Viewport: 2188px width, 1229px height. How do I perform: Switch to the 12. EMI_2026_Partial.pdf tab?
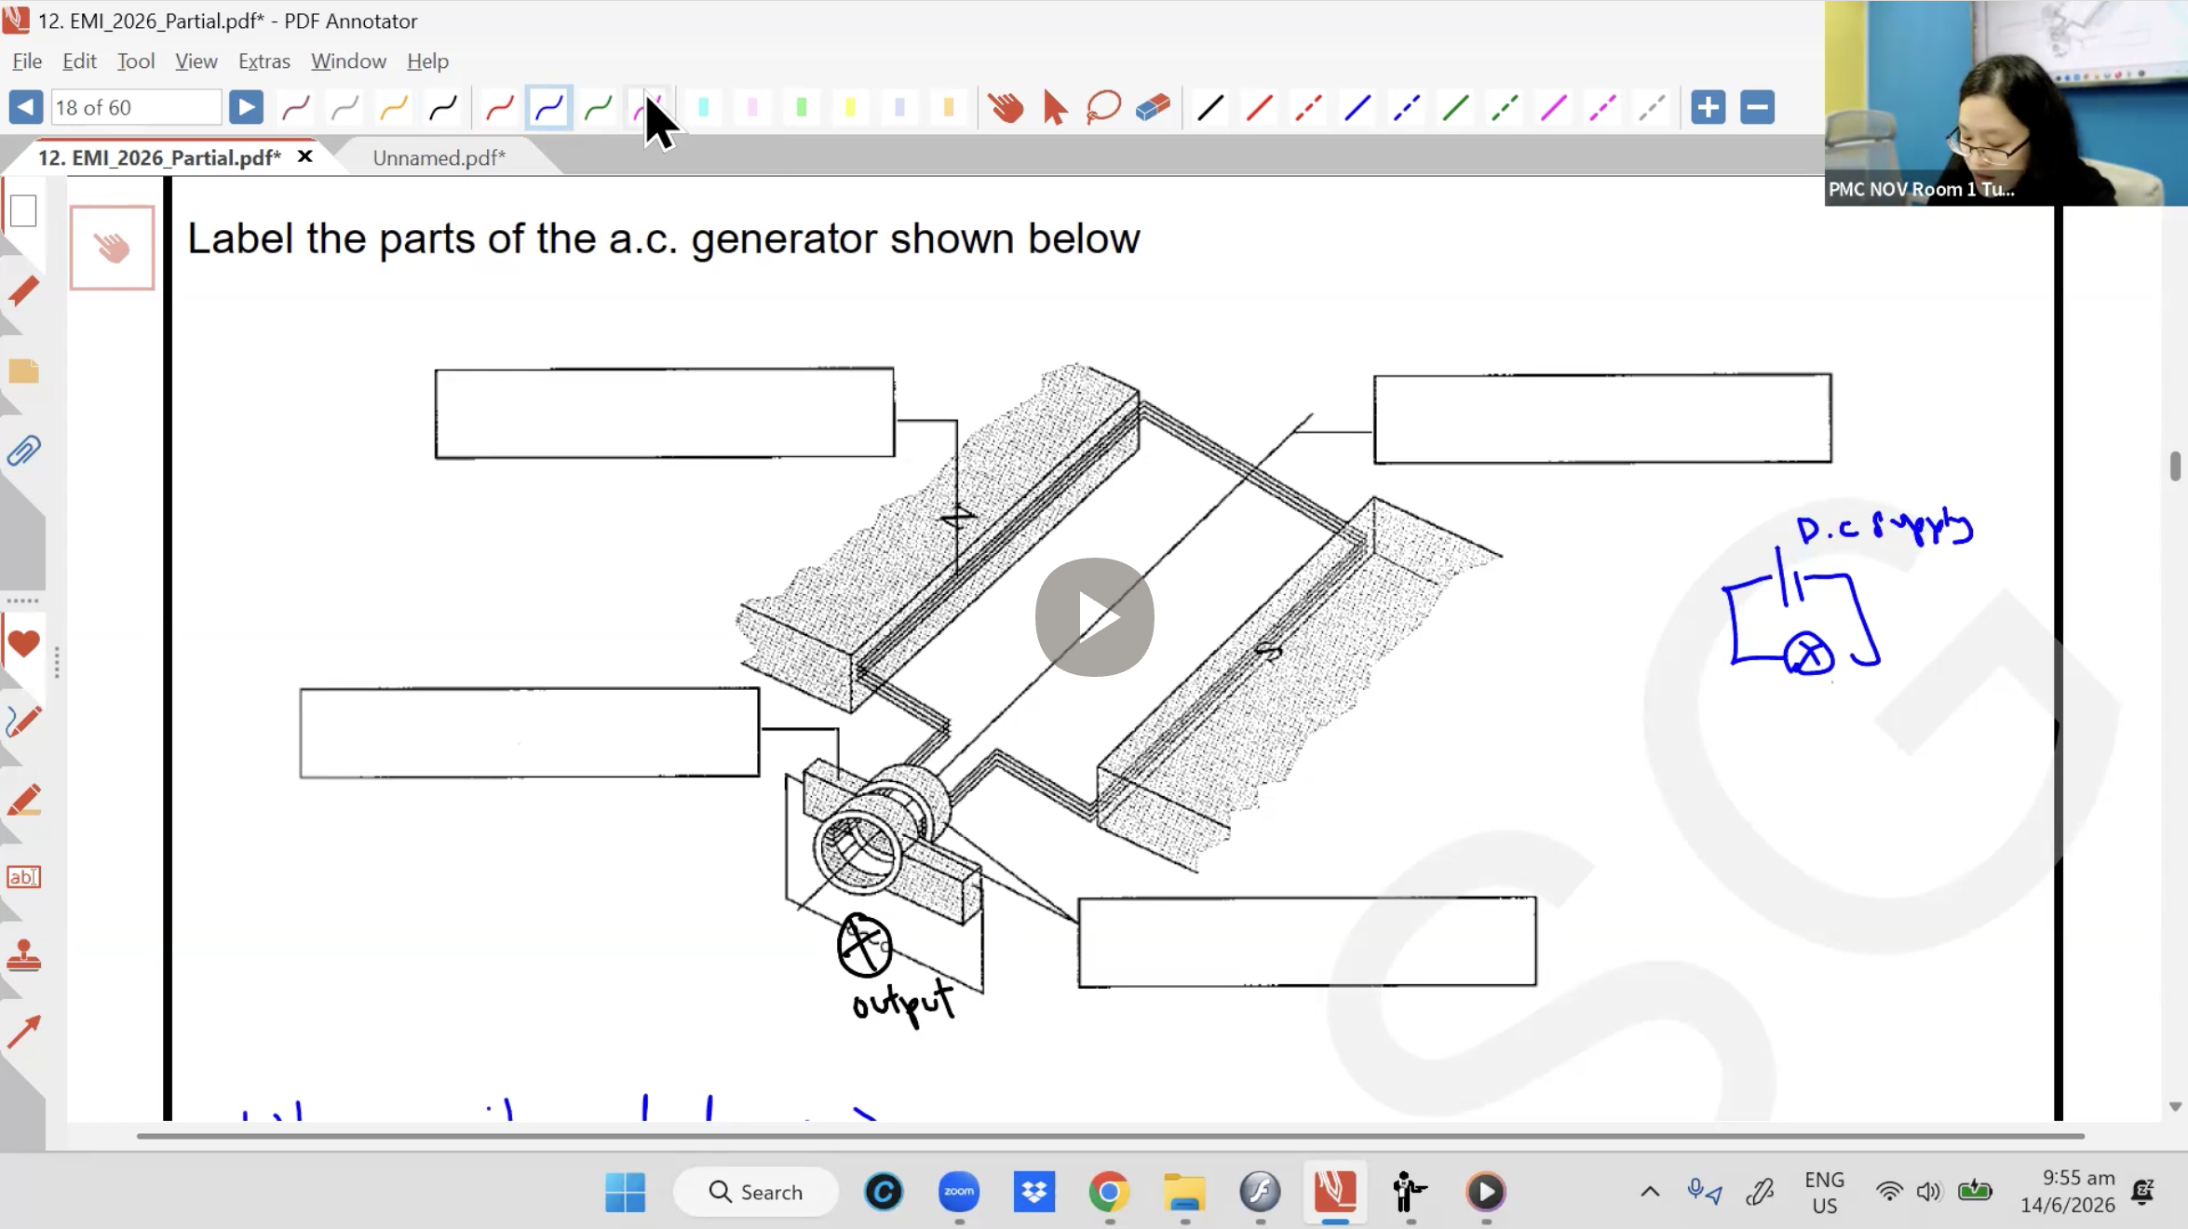coord(159,157)
